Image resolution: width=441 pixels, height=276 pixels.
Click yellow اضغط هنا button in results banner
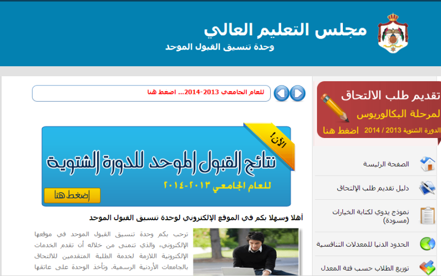(72, 195)
